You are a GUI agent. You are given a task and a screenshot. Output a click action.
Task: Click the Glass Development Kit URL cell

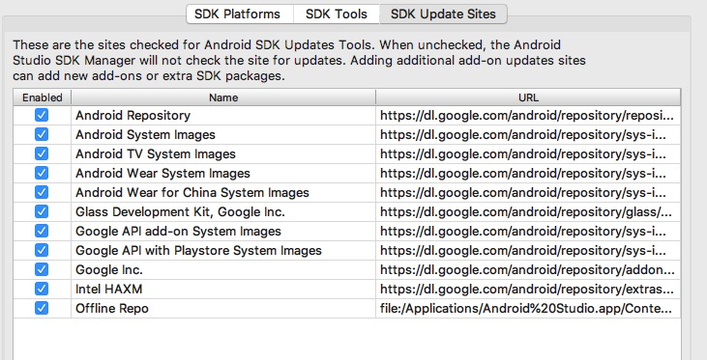coord(528,211)
